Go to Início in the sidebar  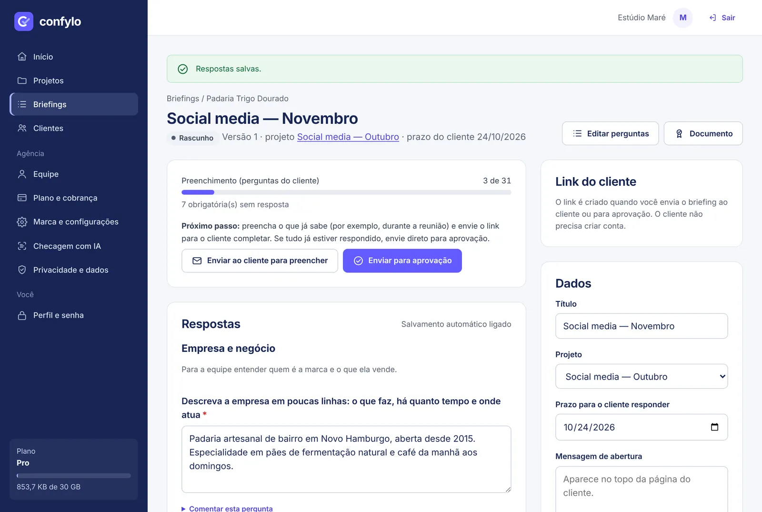click(74, 57)
